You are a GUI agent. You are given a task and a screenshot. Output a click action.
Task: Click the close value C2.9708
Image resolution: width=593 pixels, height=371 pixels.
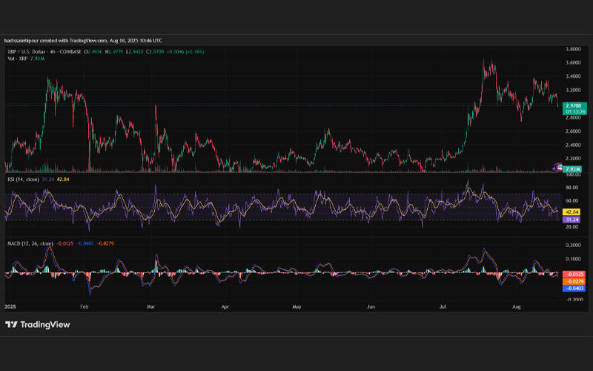click(155, 52)
